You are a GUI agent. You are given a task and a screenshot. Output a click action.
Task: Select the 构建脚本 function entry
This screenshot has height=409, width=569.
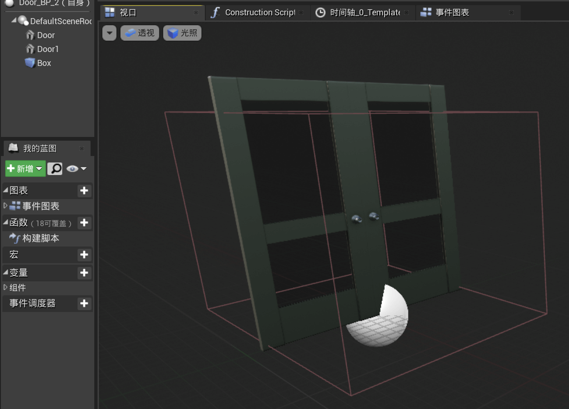(41, 239)
